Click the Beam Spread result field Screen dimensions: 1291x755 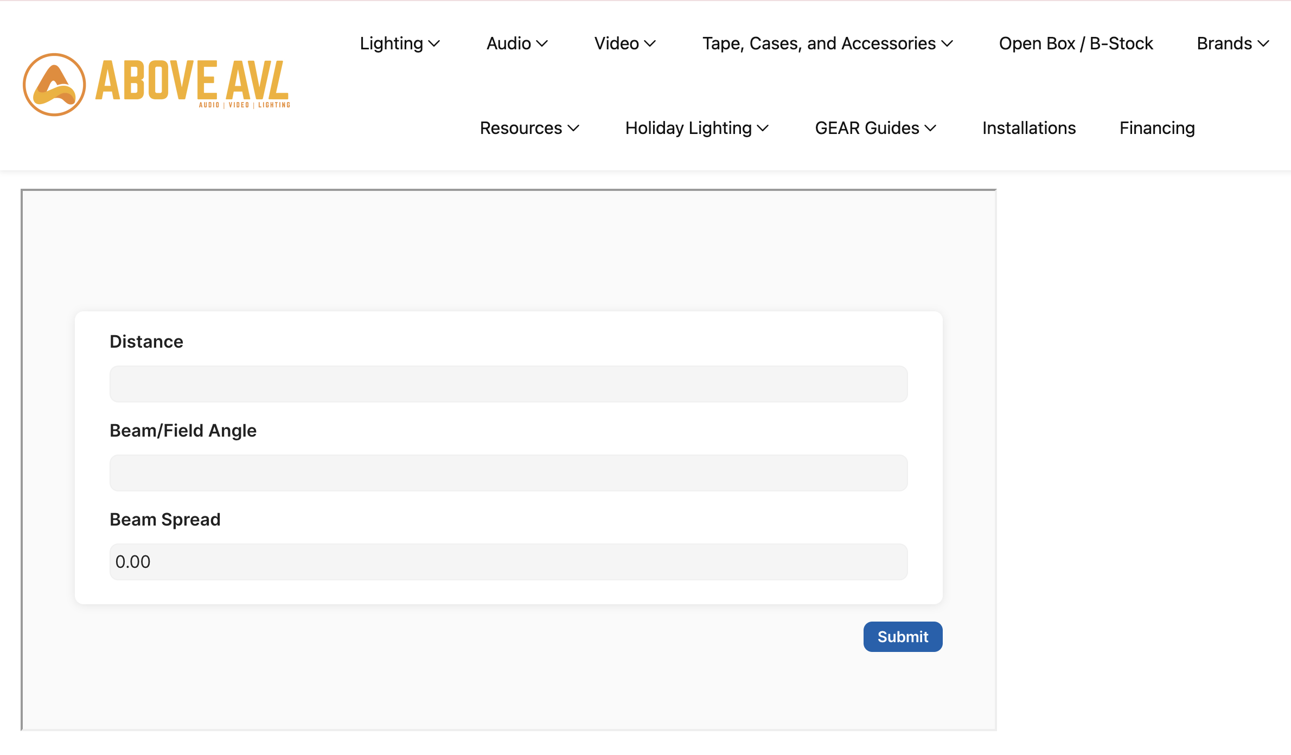click(508, 562)
